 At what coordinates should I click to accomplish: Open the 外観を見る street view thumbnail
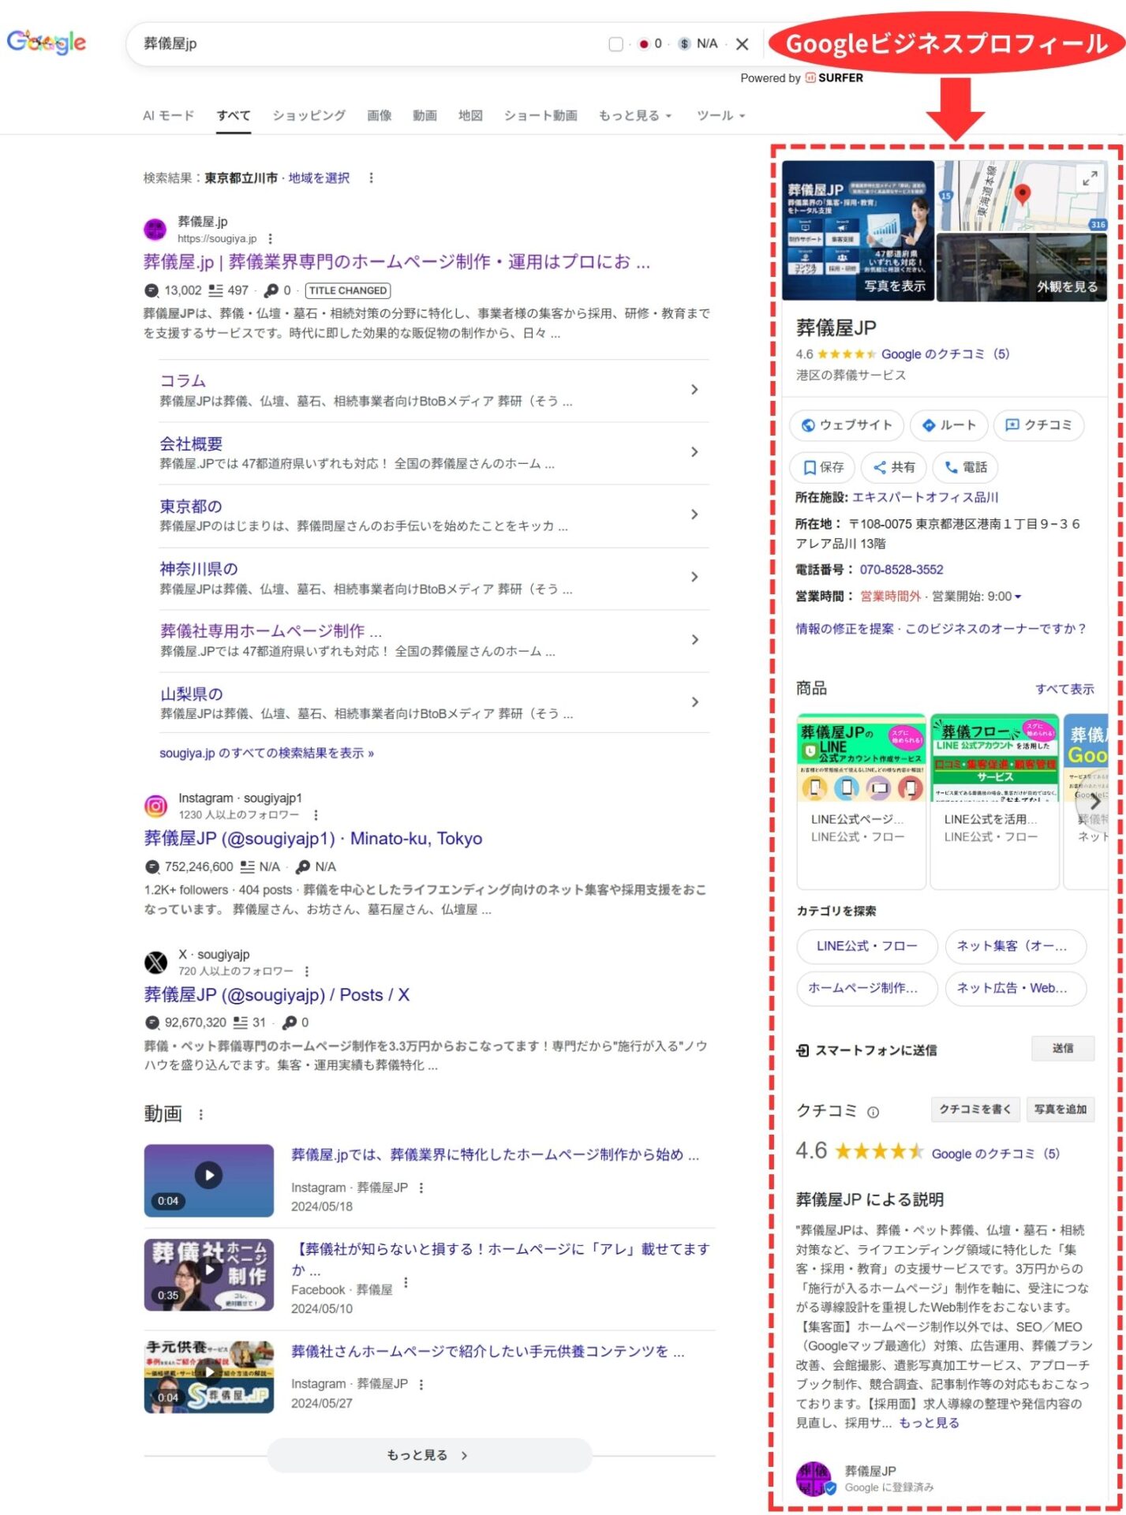1022,267
